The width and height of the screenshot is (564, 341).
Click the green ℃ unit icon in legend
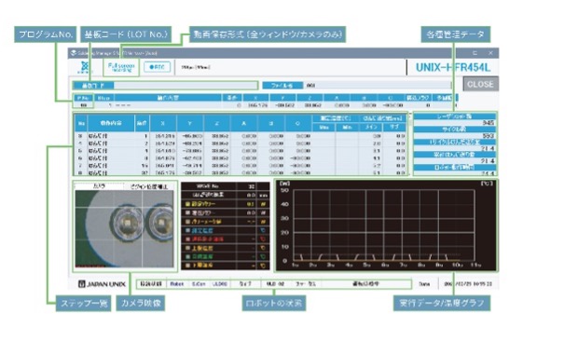(x=263, y=256)
